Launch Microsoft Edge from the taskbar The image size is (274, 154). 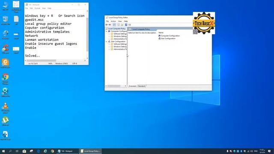(39, 151)
